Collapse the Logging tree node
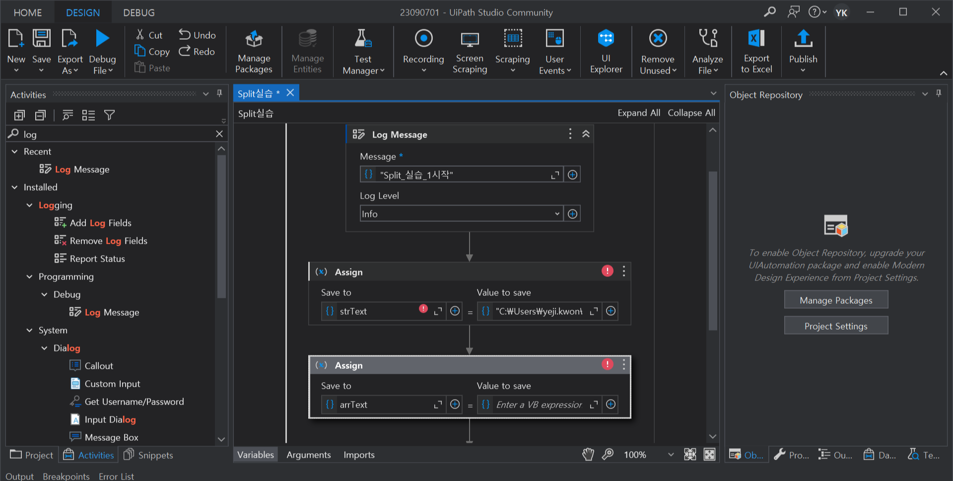The height and width of the screenshot is (481, 953). [x=29, y=205]
